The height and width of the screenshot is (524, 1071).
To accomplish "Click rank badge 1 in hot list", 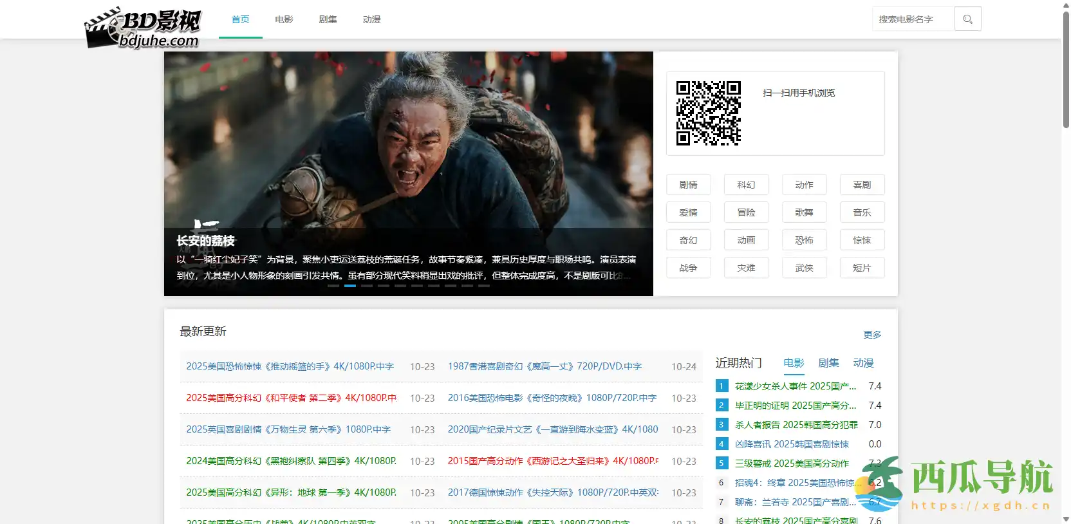I will [x=722, y=386].
